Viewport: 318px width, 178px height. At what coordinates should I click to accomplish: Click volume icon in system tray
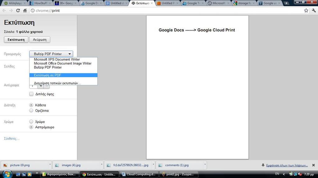point(300,174)
